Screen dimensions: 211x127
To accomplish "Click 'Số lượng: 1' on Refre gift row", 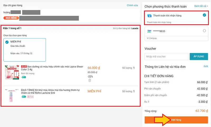I will [128, 91].
